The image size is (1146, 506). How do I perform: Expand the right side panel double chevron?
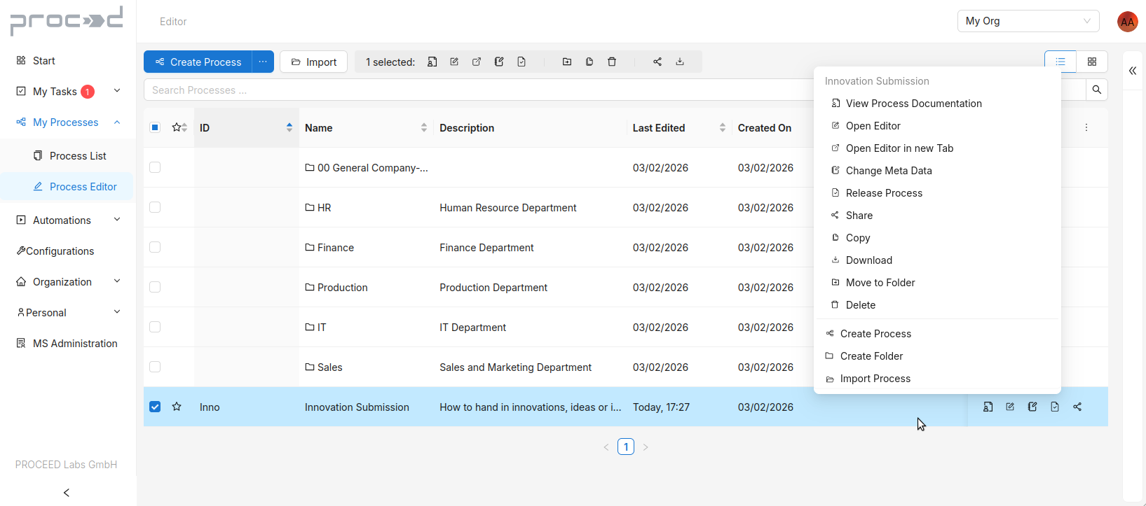pyautogui.click(x=1132, y=71)
